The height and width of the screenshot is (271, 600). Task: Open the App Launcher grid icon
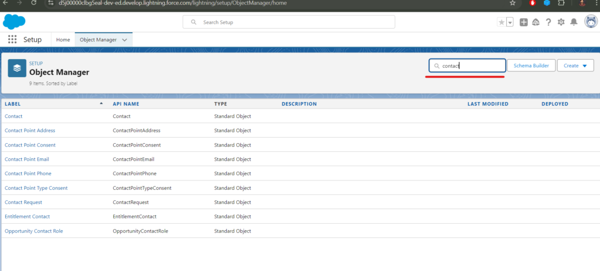12,40
